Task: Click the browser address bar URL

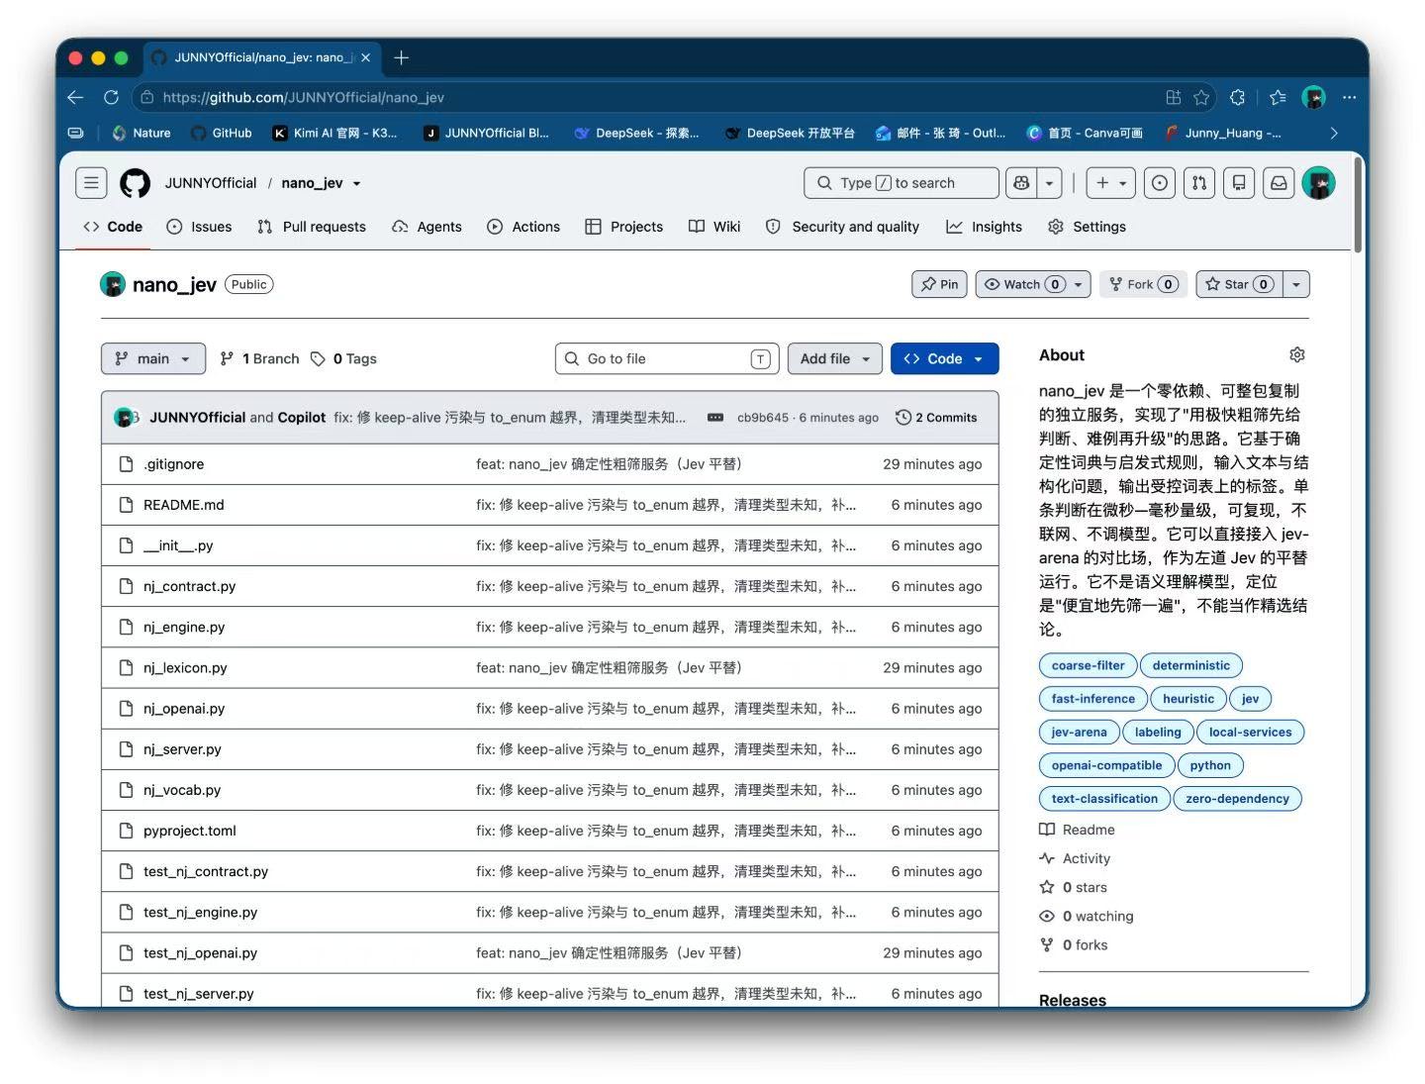Action: 304,97
